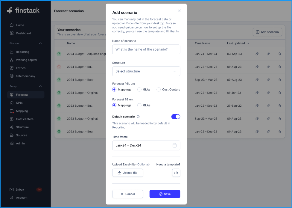Edit the 2023 Budget - Original scenario
The image size is (292, 208).
(268, 119)
